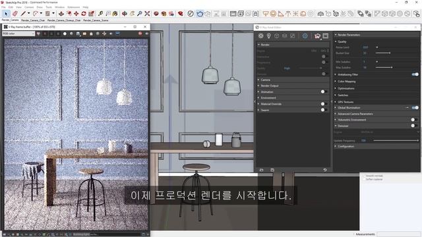Click the Render Parameters header
Image resolution: width=422 pixels, height=237 pixels.
377,35
